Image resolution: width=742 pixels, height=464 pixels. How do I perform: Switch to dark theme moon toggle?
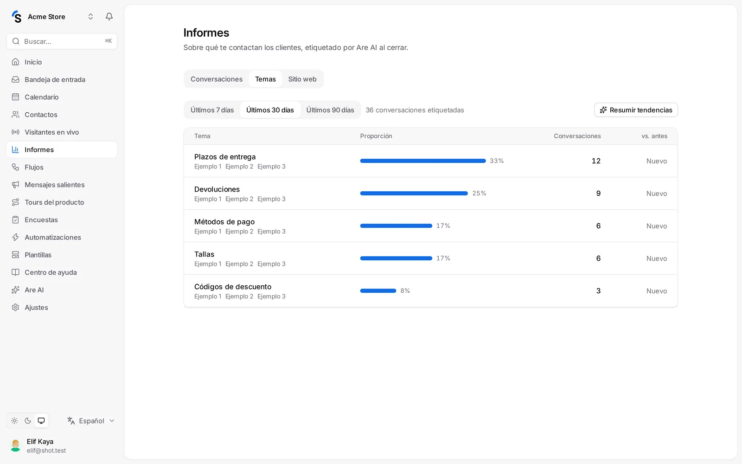tap(28, 421)
